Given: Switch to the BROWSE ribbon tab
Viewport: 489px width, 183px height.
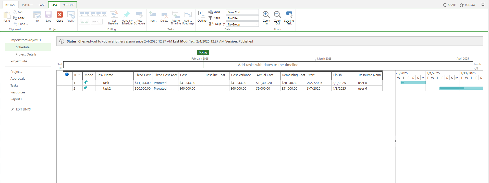Looking at the screenshot, I should (x=11, y=5).
